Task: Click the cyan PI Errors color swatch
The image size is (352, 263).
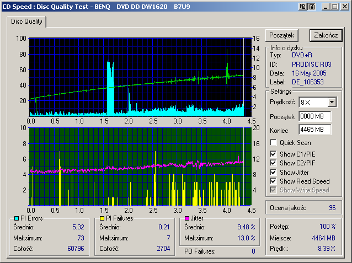Action: click(x=17, y=218)
